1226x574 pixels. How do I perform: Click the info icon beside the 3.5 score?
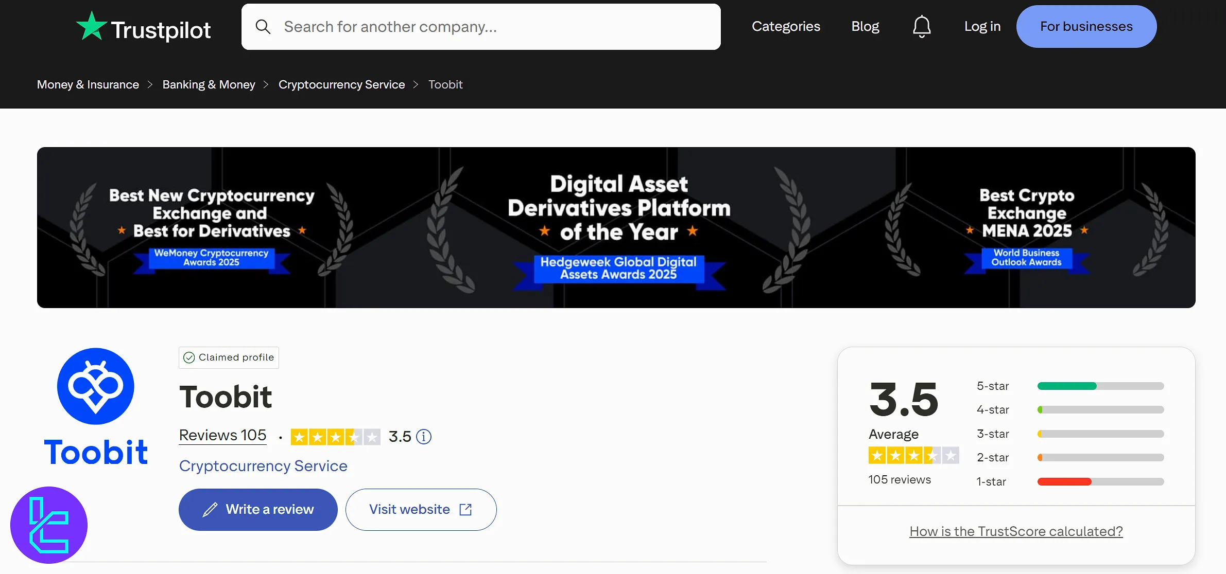pos(423,437)
